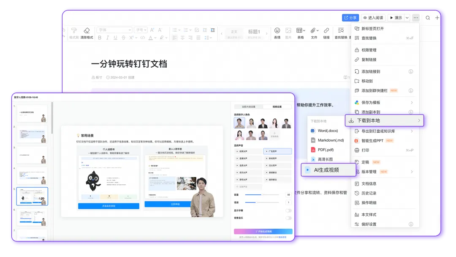Image resolution: width=456 pixels, height=257 pixels.
Task: Click info icon beside 添加链接到
Action: [411, 71]
